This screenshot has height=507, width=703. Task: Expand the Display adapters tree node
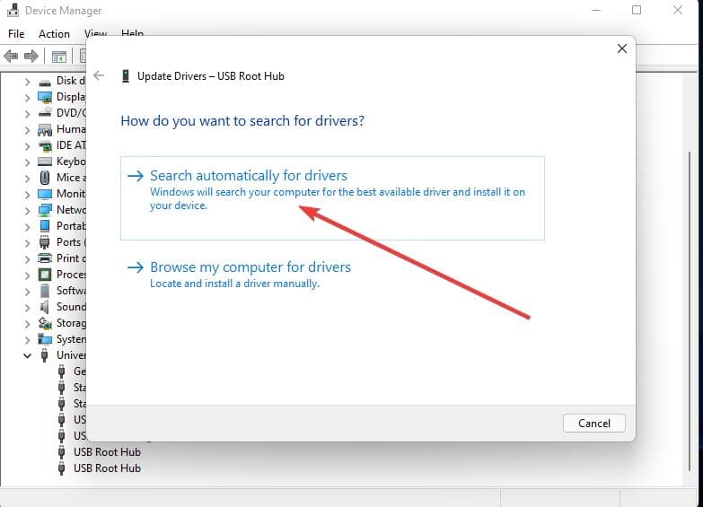27,97
